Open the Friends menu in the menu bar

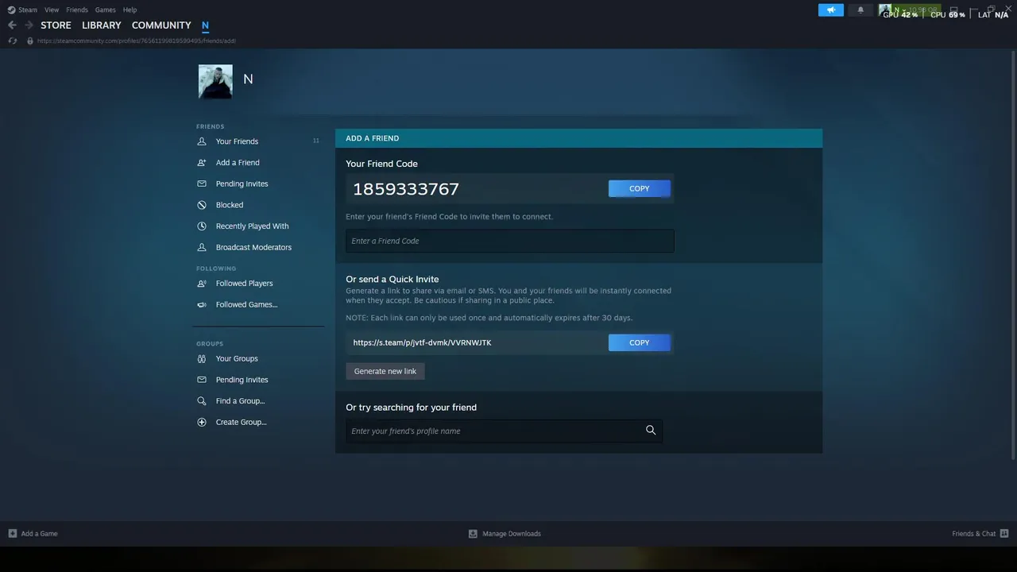(x=77, y=10)
